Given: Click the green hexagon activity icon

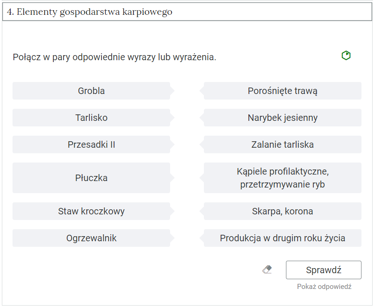Looking at the screenshot, I should point(345,55).
